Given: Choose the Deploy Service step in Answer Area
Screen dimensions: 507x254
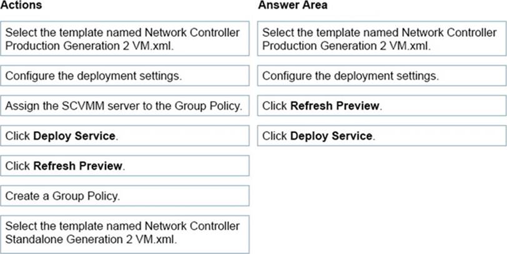Looking at the screenshot, I should click(x=381, y=136).
